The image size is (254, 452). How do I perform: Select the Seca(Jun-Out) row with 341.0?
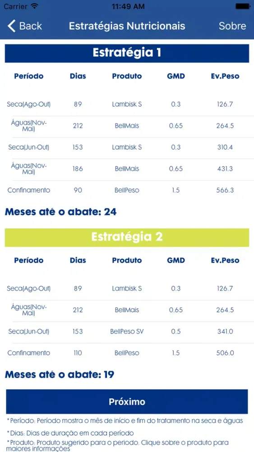(127, 331)
